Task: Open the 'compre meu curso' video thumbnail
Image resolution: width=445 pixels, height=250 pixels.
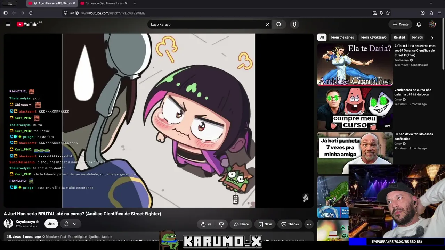Action: tap(355, 108)
